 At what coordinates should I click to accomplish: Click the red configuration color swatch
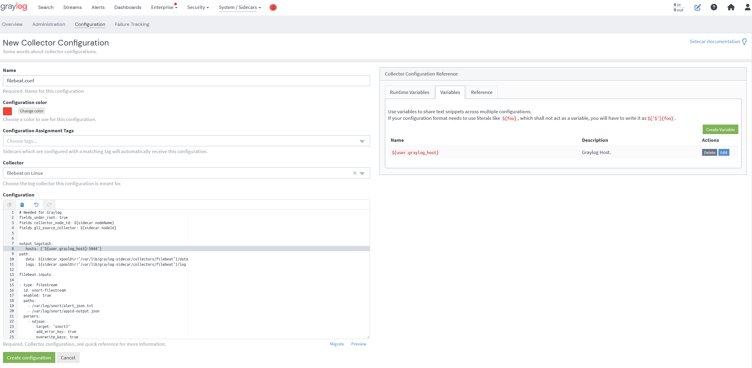coord(7,111)
